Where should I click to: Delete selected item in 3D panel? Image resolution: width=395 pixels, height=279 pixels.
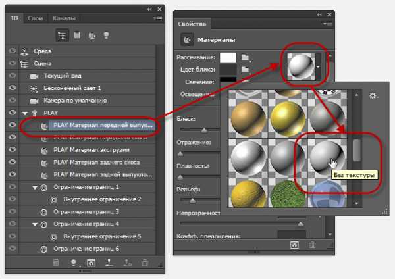pos(145,263)
